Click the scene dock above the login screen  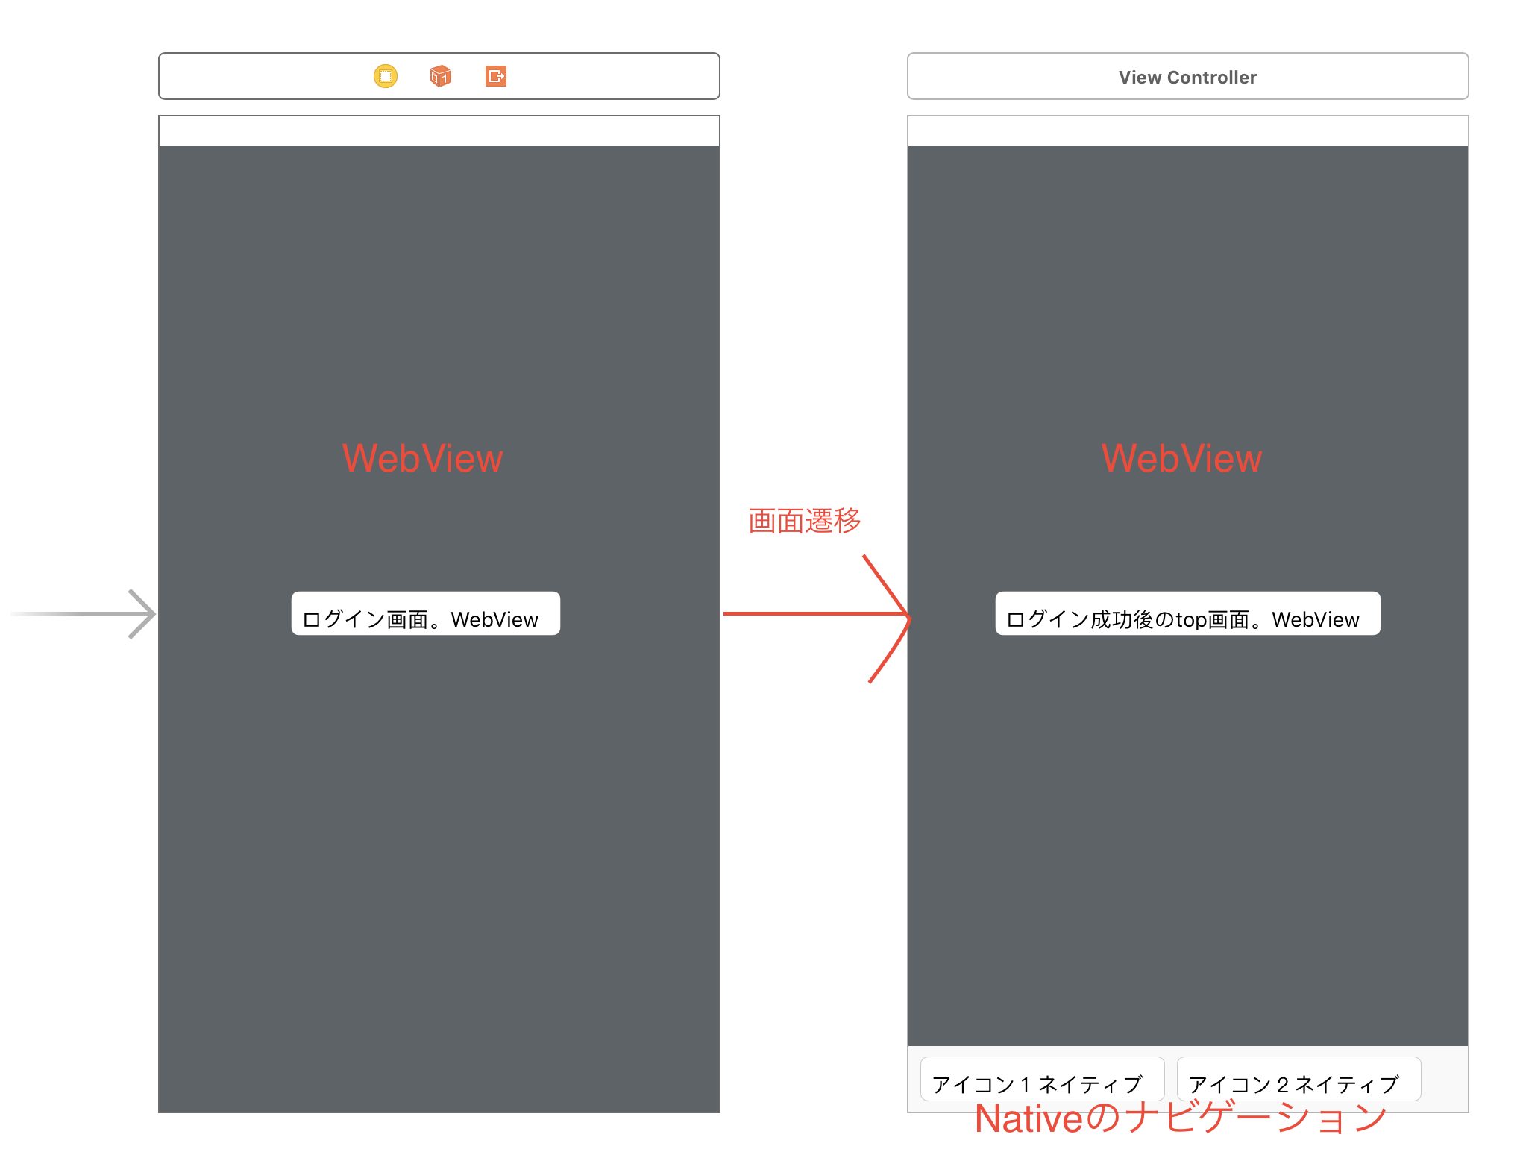point(439,76)
